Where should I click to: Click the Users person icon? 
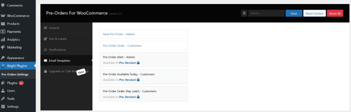(3, 91)
